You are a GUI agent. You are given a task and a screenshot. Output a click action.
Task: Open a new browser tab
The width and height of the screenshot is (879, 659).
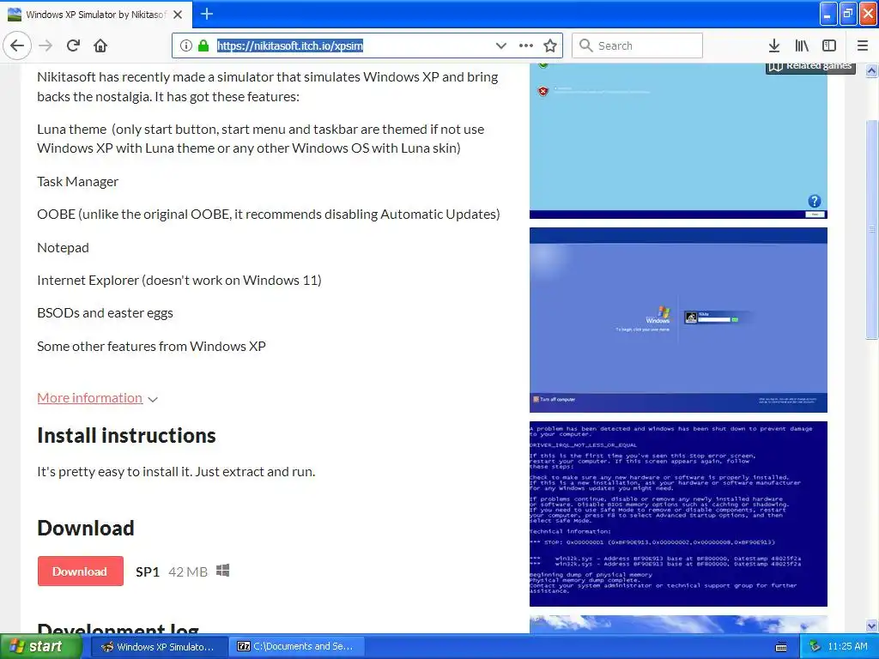(207, 14)
